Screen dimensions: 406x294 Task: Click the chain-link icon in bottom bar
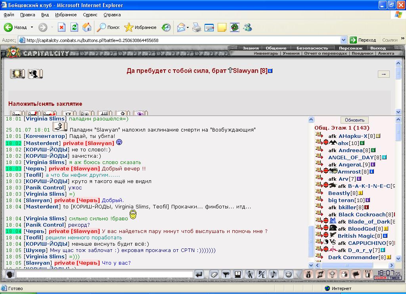click(x=320, y=274)
